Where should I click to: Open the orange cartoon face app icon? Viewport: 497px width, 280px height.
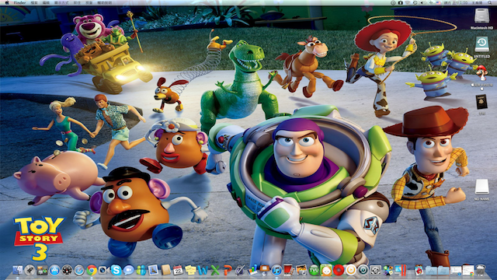[326, 270]
